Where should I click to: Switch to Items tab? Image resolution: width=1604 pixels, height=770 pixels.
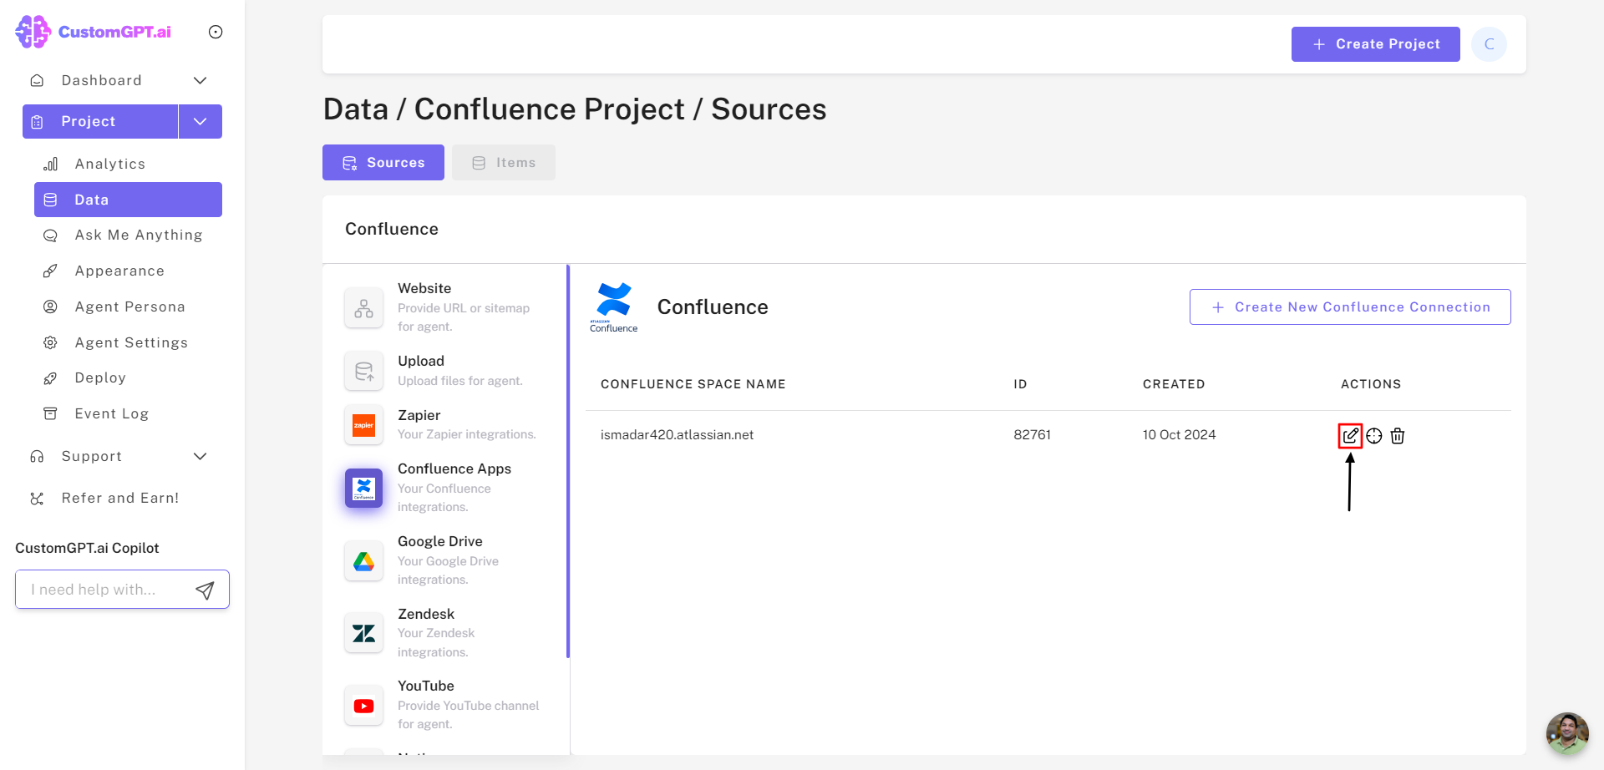pyautogui.click(x=504, y=163)
